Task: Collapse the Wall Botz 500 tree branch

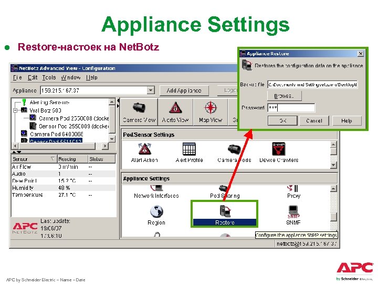Action: pos(15,110)
